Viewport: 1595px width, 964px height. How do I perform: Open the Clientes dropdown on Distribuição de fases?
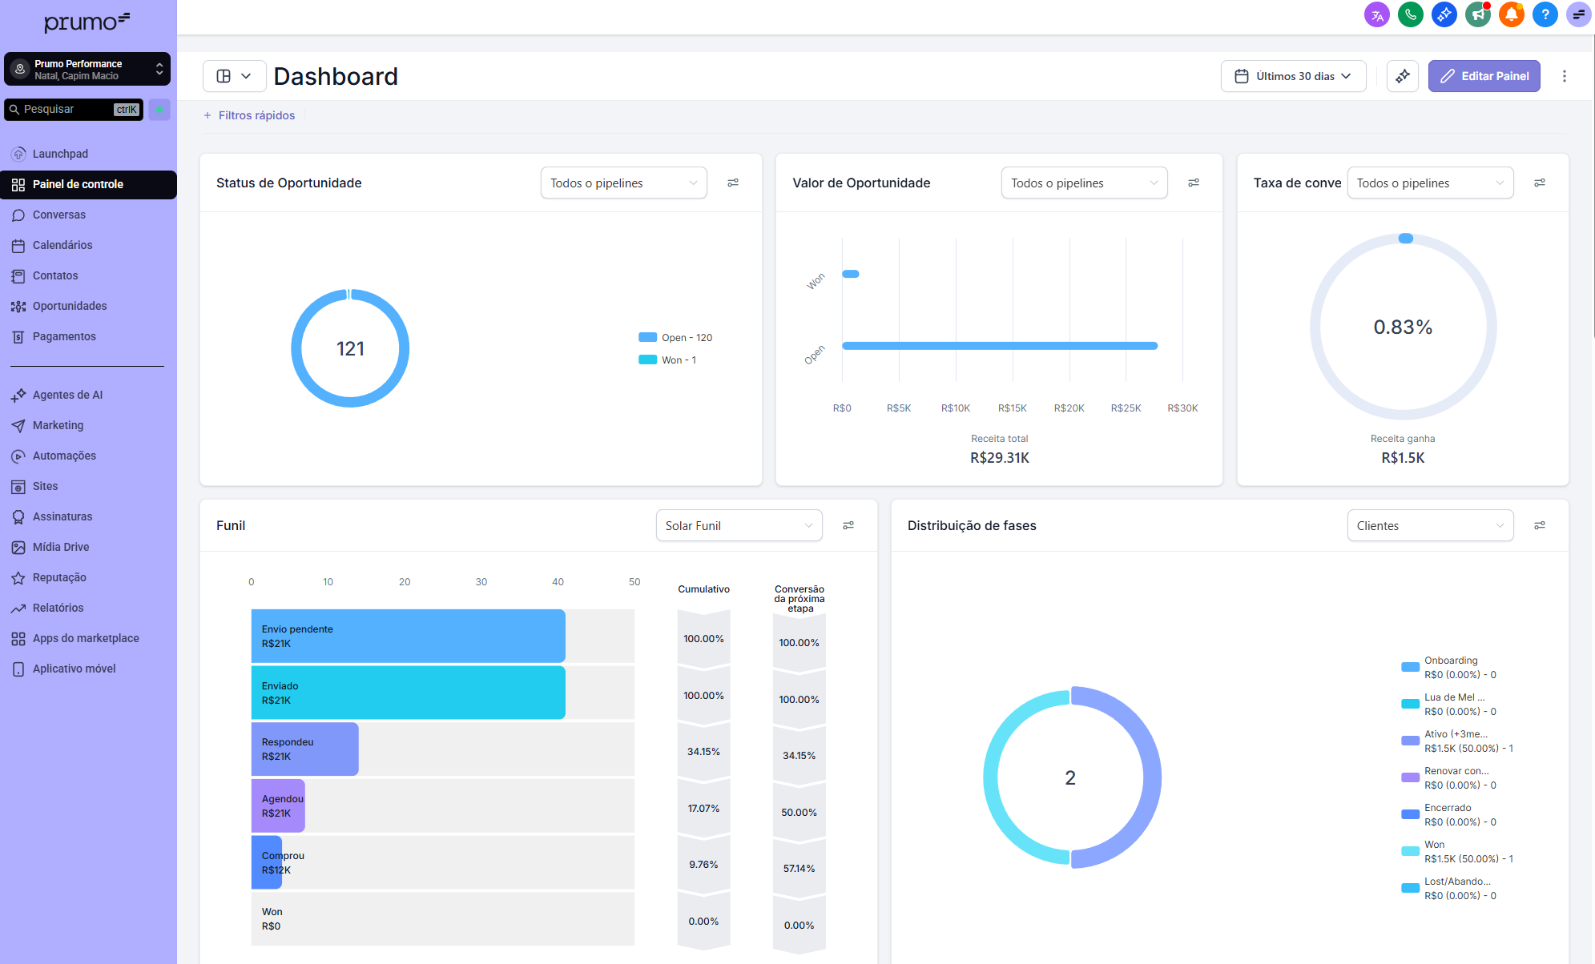click(x=1430, y=525)
